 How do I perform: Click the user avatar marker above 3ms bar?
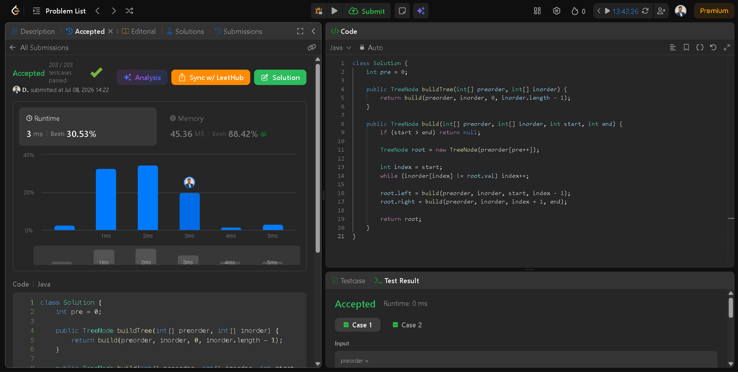point(189,183)
